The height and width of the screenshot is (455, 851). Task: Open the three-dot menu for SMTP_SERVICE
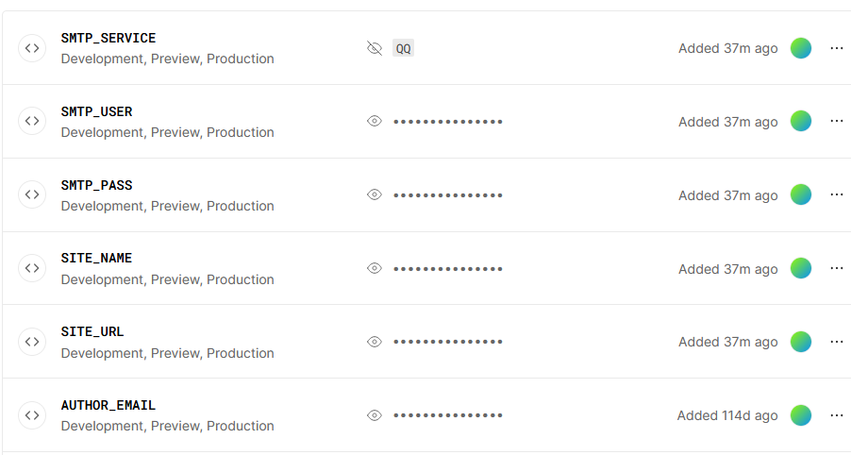click(x=837, y=48)
